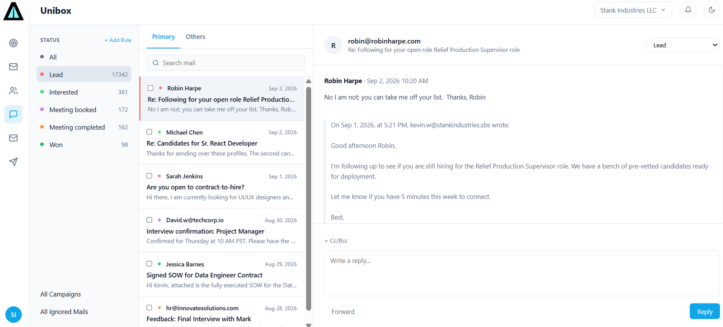Open the Lead status dropdown
The width and height of the screenshot is (723, 327).
point(683,45)
